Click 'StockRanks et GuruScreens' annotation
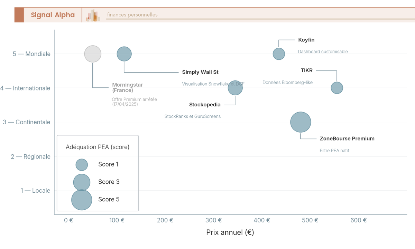Screen dimensions: 415x249 coord(193,117)
